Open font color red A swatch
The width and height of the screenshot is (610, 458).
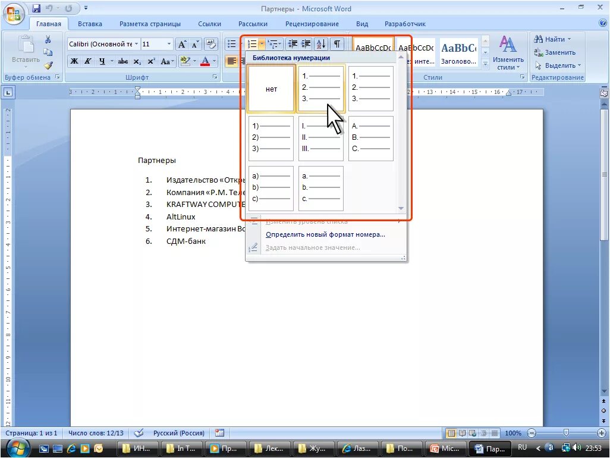click(x=205, y=61)
